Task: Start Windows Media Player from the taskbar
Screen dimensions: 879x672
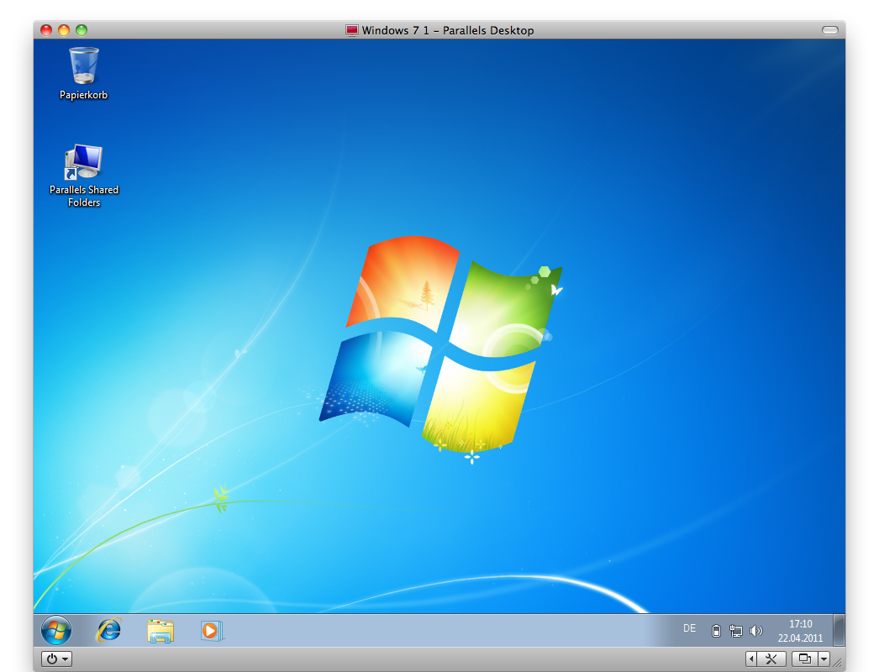Action: (212, 630)
